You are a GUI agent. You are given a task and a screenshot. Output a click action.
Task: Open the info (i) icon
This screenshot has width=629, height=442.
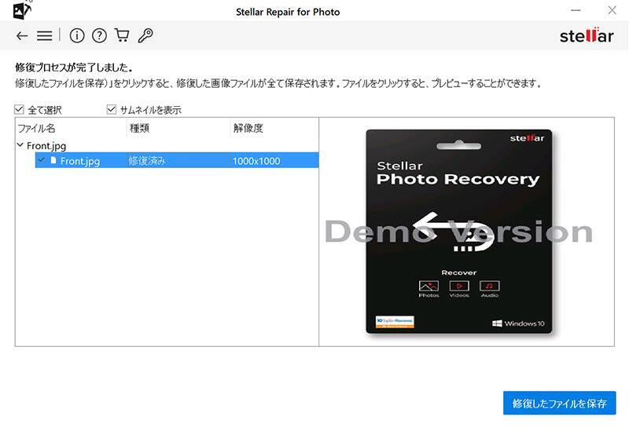tap(77, 35)
